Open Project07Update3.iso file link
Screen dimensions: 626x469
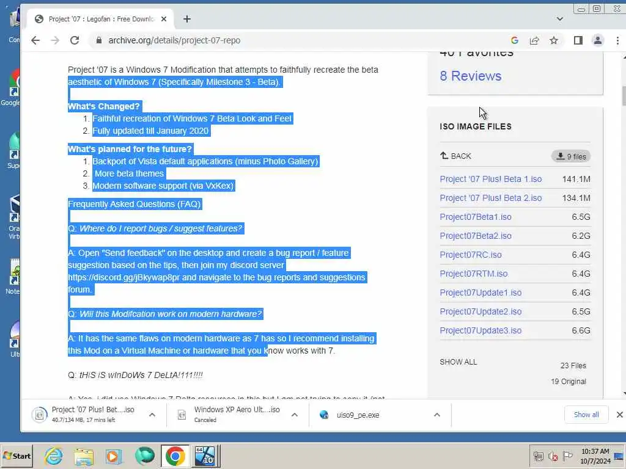(481, 330)
